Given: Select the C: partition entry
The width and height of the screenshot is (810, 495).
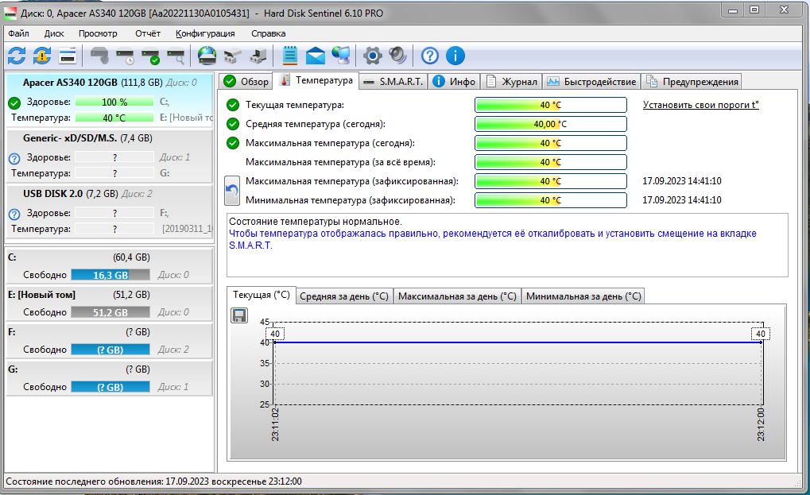Looking at the screenshot, I should coord(109,266).
